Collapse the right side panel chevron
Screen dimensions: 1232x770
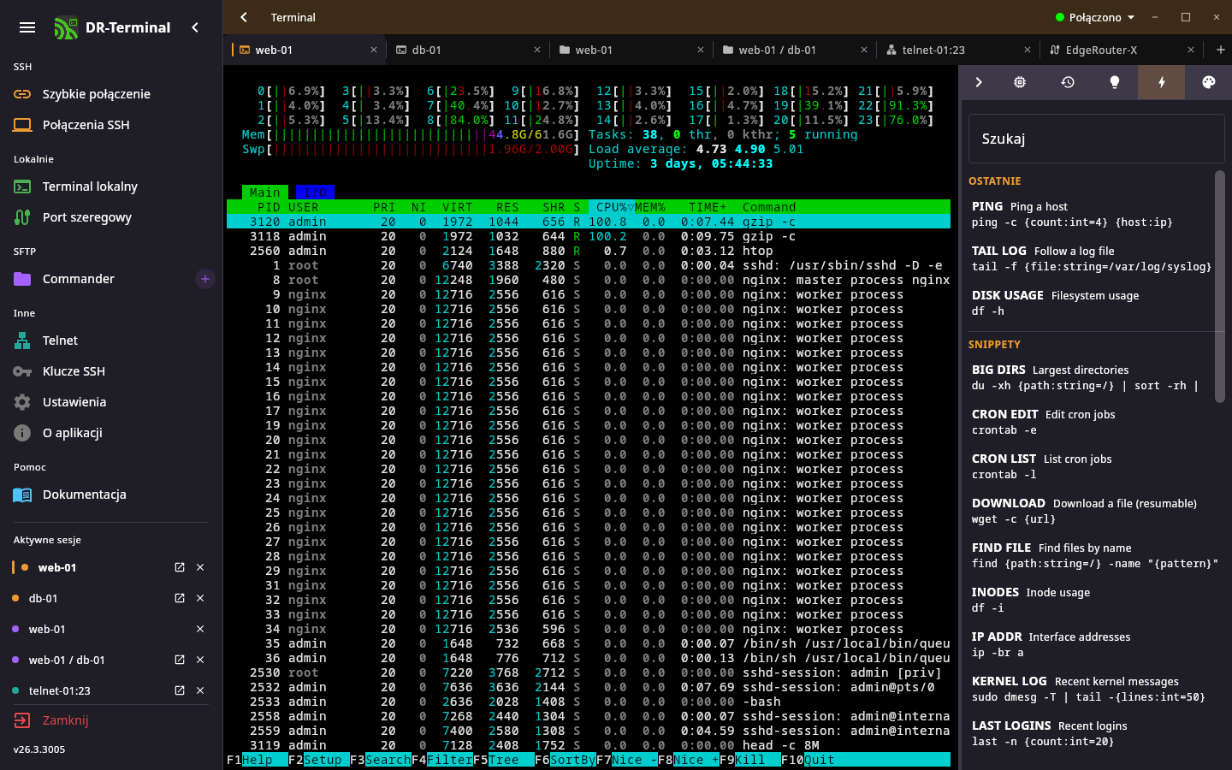coord(979,82)
